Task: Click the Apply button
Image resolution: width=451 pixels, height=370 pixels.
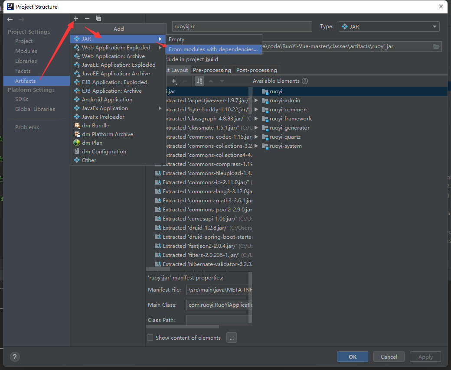Action: pos(425,357)
